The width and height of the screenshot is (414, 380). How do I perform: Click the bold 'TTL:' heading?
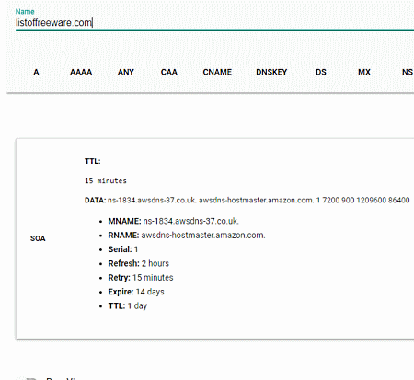[x=93, y=161]
